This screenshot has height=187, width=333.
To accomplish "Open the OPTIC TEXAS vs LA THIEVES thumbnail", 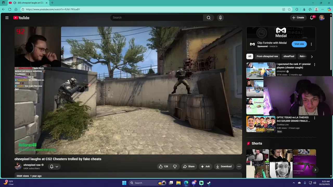I will coord(261,124).
